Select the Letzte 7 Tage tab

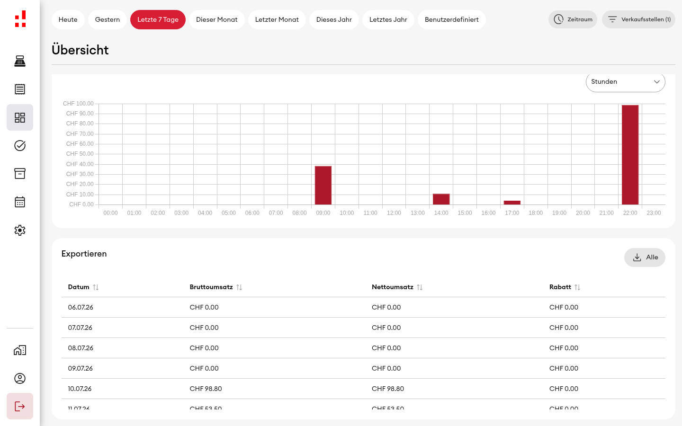point(158,20)
